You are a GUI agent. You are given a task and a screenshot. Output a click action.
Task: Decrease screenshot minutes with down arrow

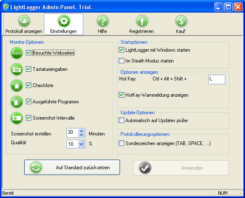point(81,135)
